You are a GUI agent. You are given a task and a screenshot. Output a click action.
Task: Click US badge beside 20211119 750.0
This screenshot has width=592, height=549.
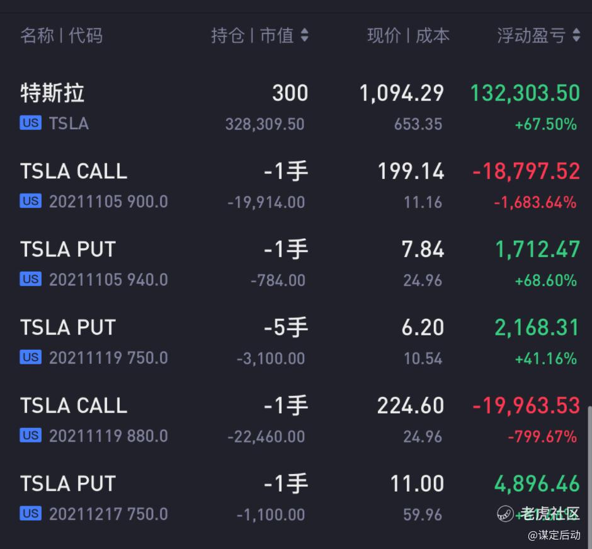point(31,357)
